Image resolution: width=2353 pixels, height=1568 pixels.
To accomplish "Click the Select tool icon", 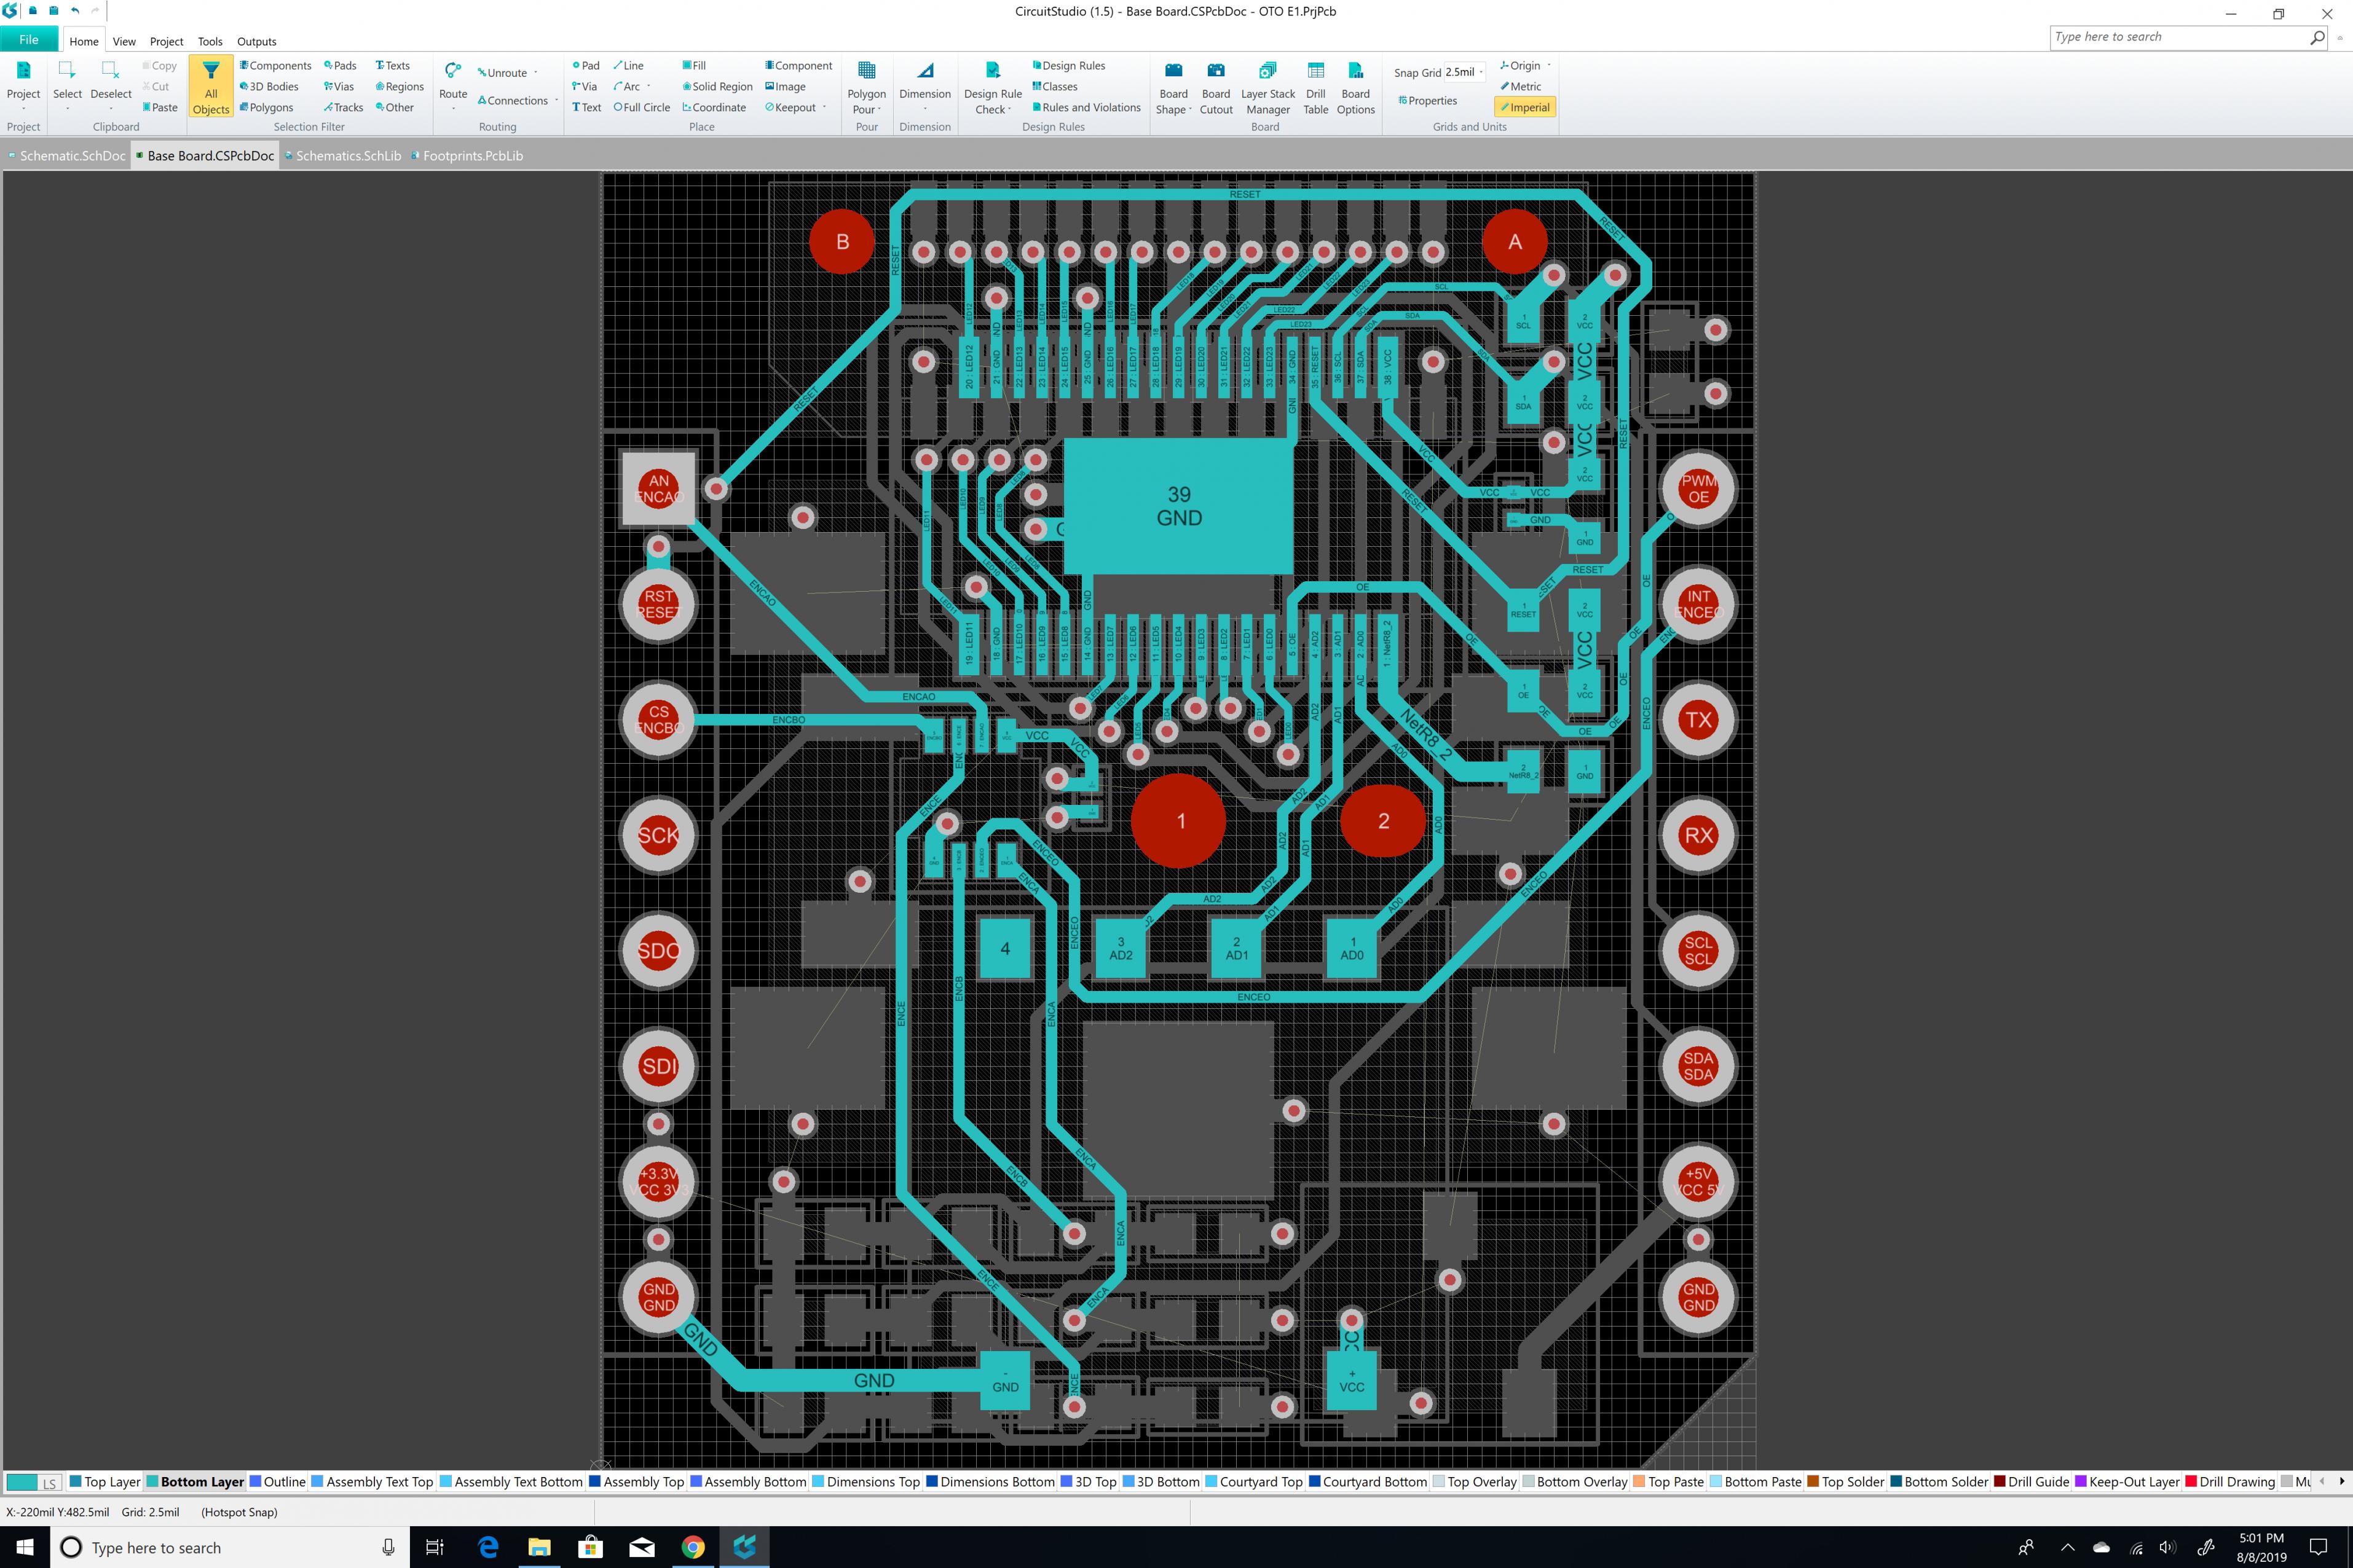I will click(x=67, y=71).
